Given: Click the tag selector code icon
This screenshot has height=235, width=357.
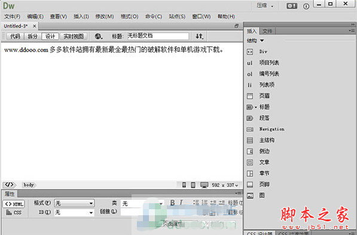Looking at the screenshot, I should click(x=9, y=185).
